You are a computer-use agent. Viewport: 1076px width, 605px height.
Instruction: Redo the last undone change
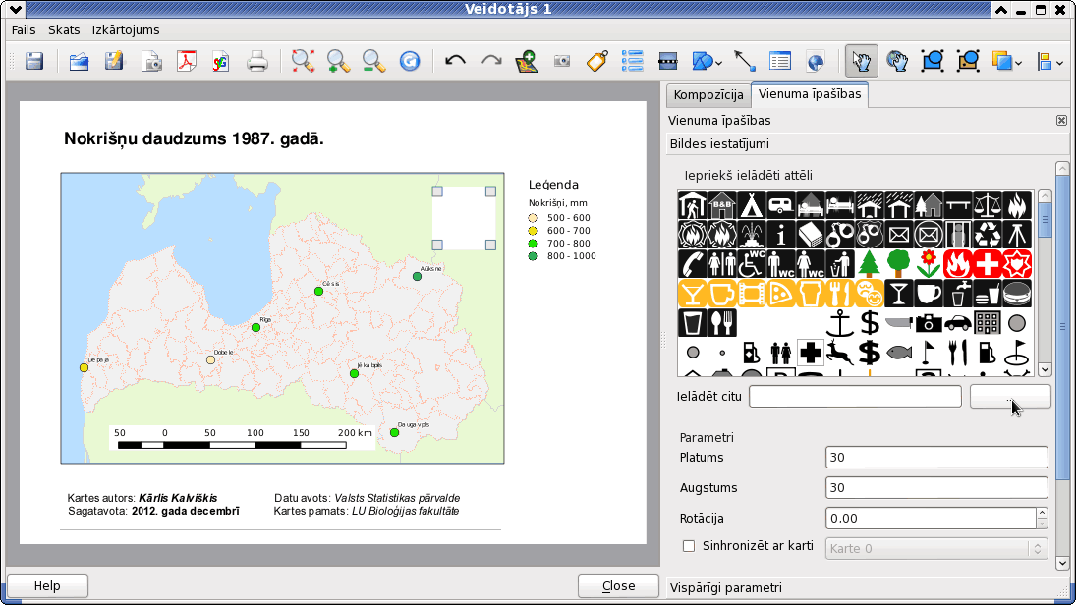click(x=491, y=62)
